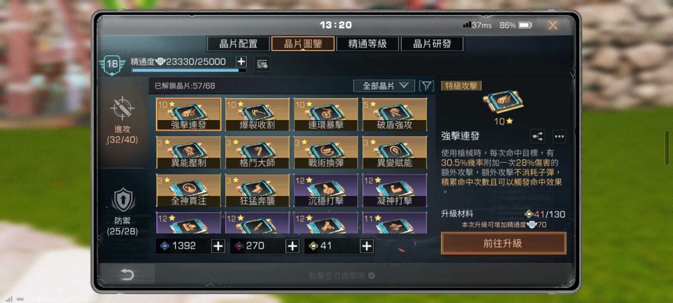Open the 精通等級 tab

click(x=368, y=44)
